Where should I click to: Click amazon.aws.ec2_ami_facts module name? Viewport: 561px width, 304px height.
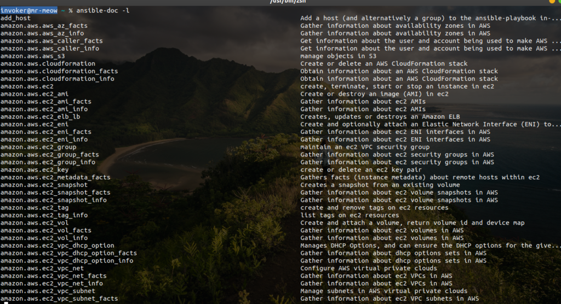point(46,102)
